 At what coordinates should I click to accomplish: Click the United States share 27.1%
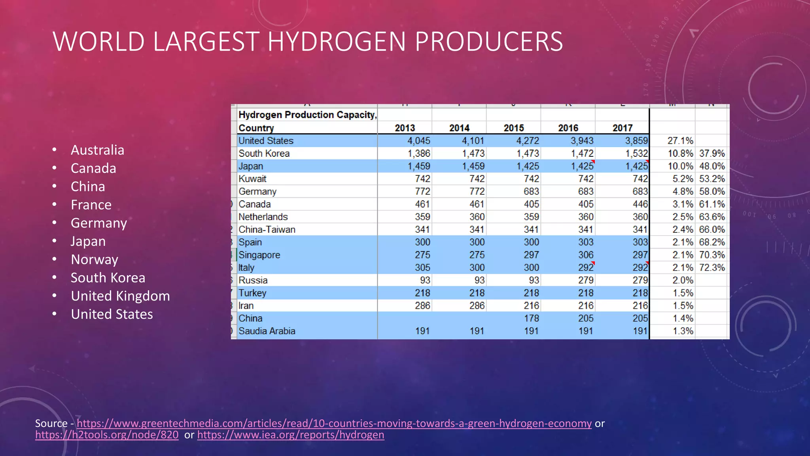[680, 141]
